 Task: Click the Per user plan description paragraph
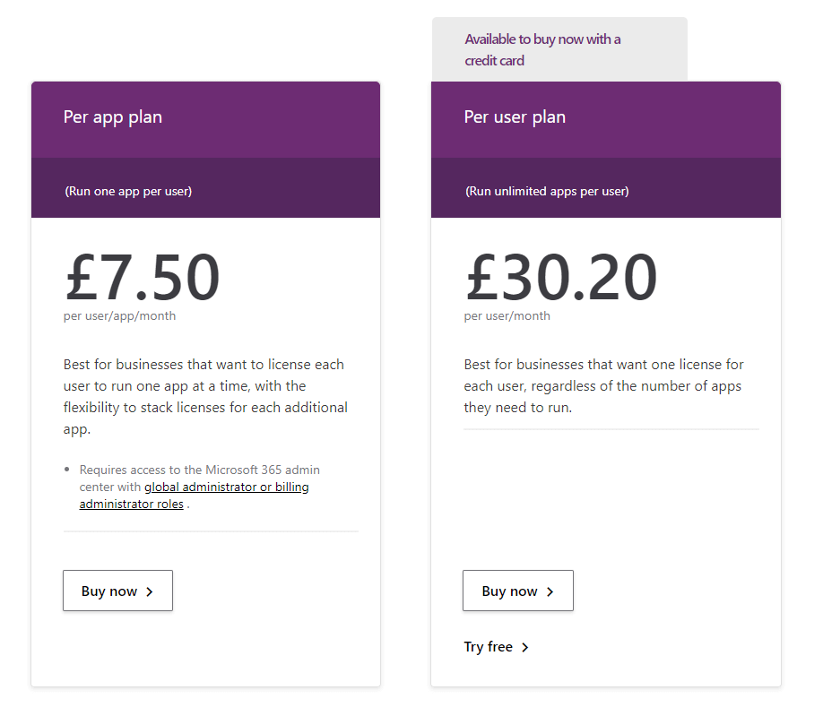click(x=603, y=386)
